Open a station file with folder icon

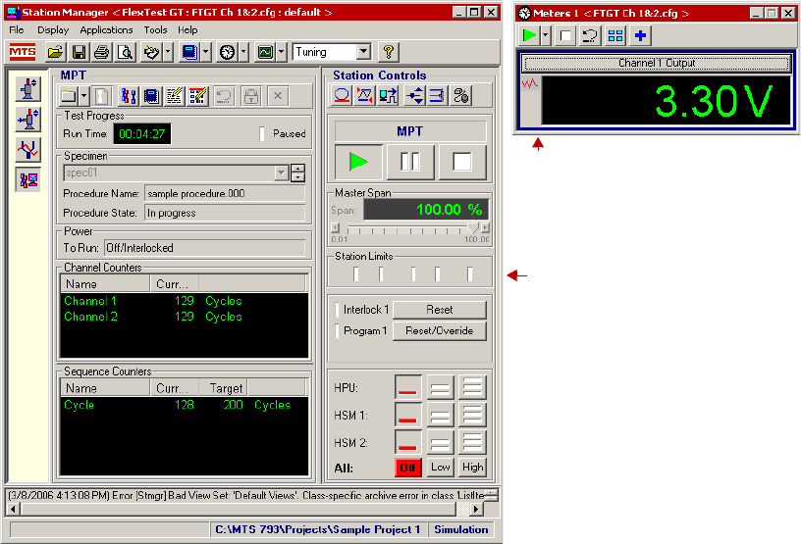click(x=55, y=52)
